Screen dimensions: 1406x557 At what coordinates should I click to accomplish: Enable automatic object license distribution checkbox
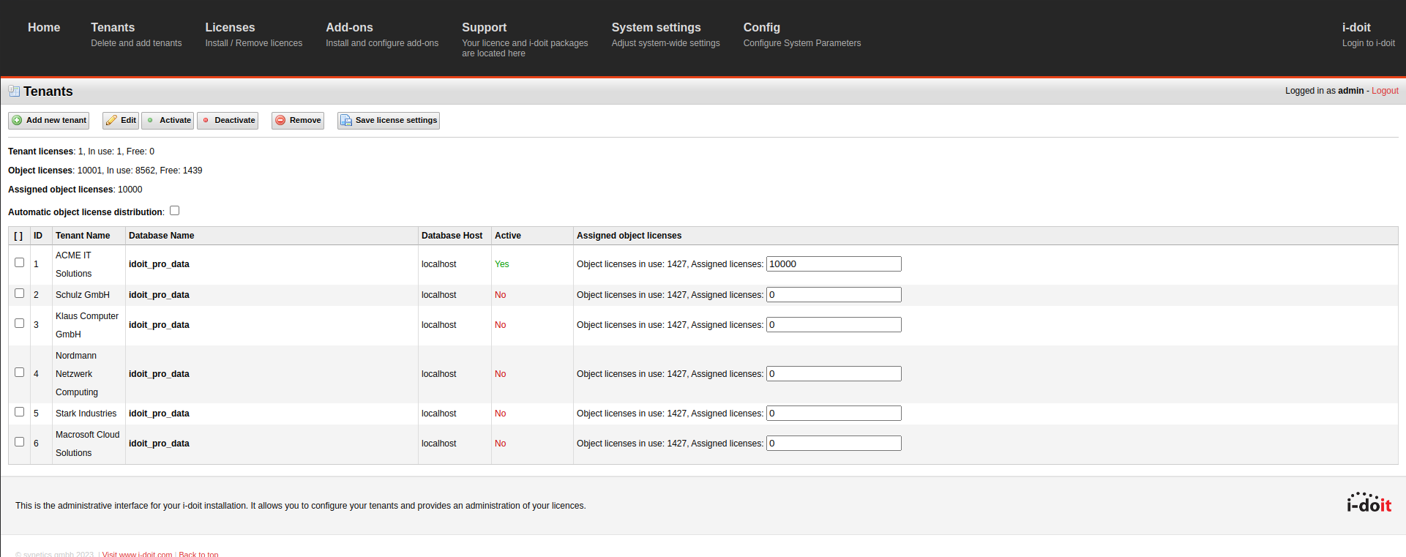174,211
